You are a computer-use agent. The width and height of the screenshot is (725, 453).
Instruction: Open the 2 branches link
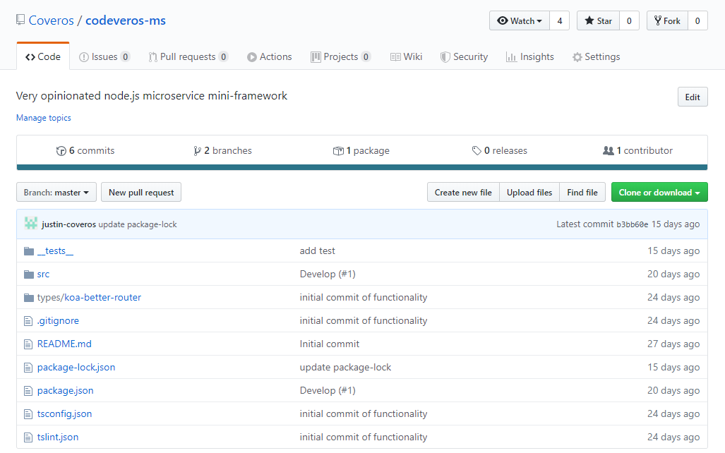coord(223,151)
